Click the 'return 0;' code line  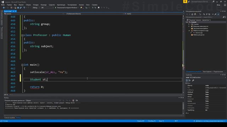coord(37,87)
